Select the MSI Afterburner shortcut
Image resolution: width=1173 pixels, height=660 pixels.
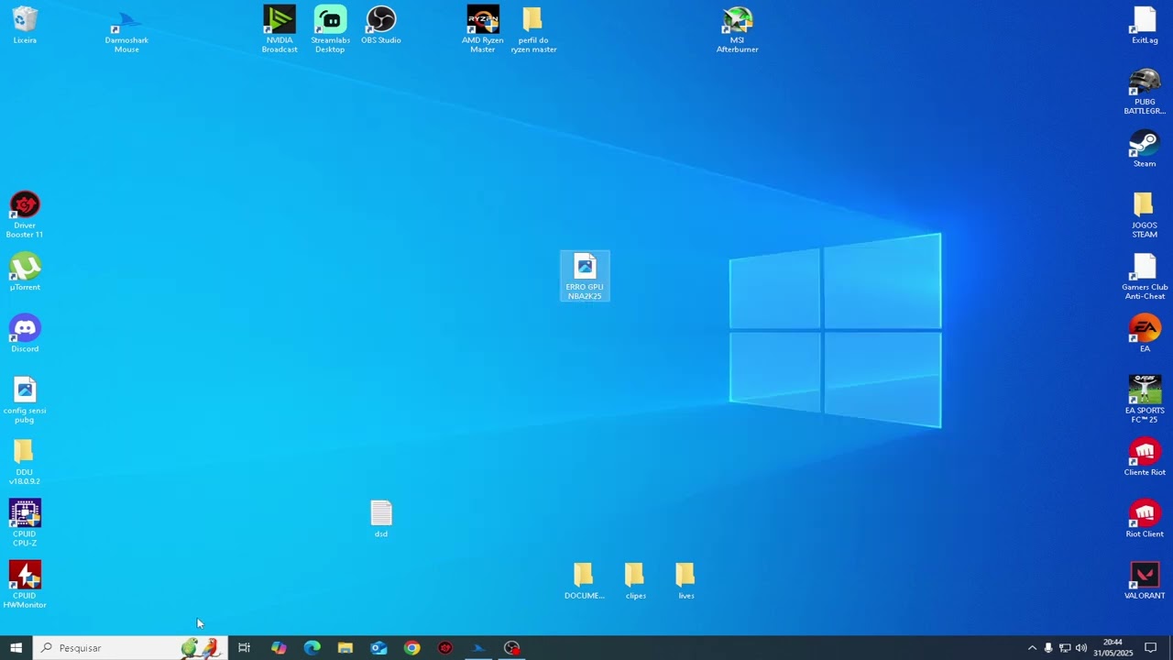click(737, 30)
